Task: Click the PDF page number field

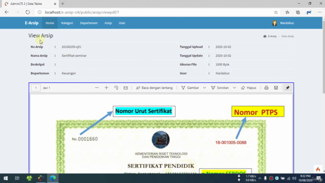Action: point(36,88)
